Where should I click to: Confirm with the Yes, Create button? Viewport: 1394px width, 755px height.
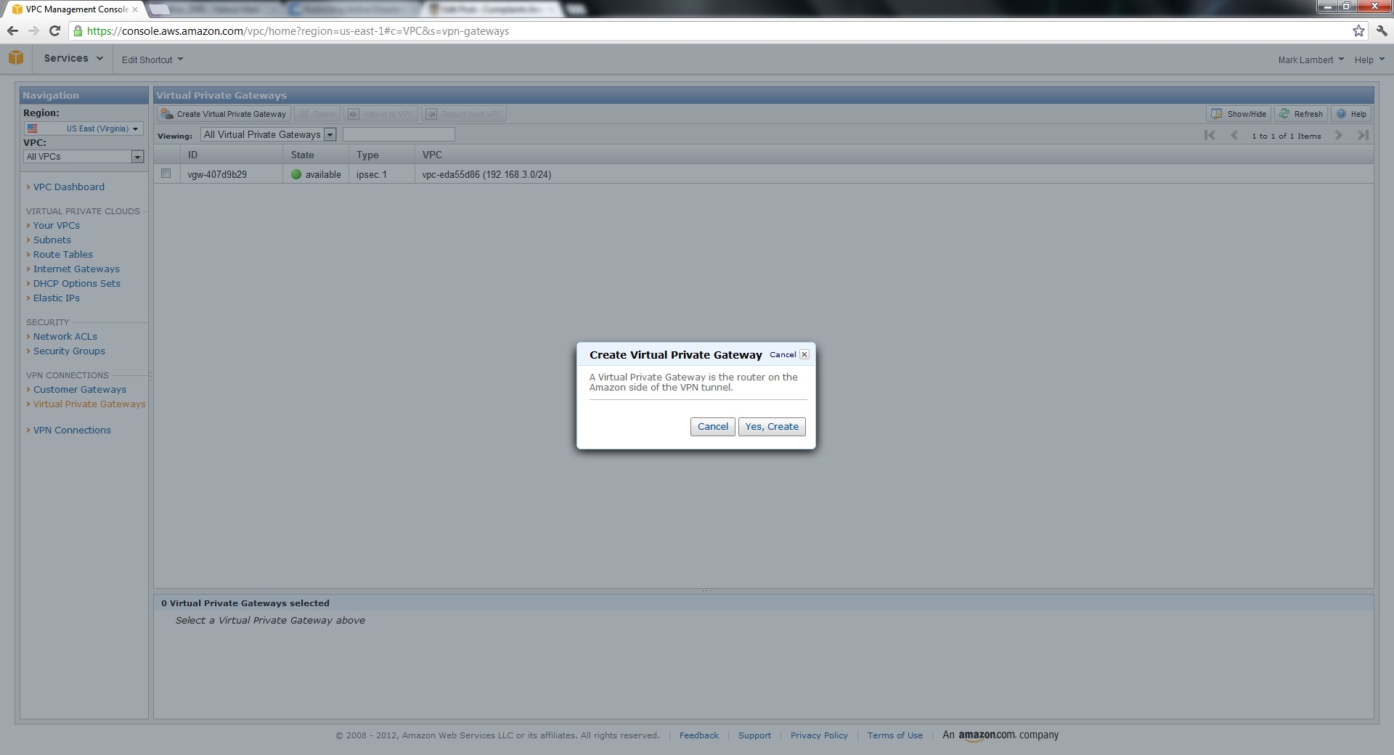pos(771,426)
